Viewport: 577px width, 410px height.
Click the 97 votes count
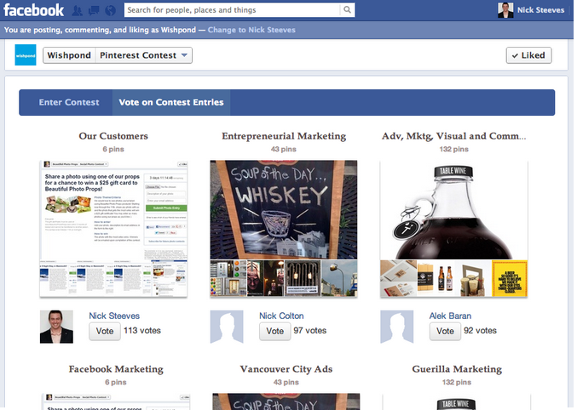pos(310,330)
